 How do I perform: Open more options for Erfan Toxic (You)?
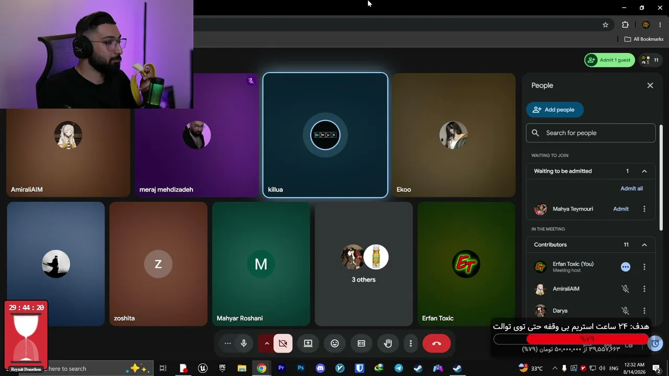(x=644, y=267)
